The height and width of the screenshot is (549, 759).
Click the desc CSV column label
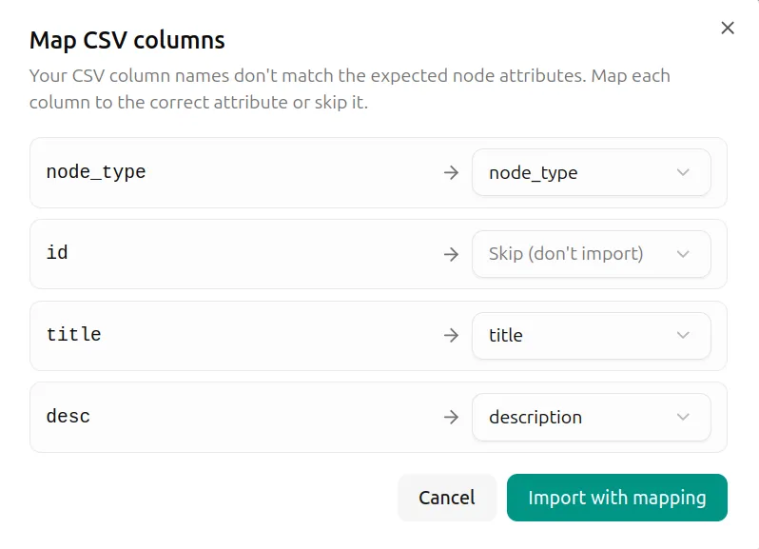click(x=68, y=417)
